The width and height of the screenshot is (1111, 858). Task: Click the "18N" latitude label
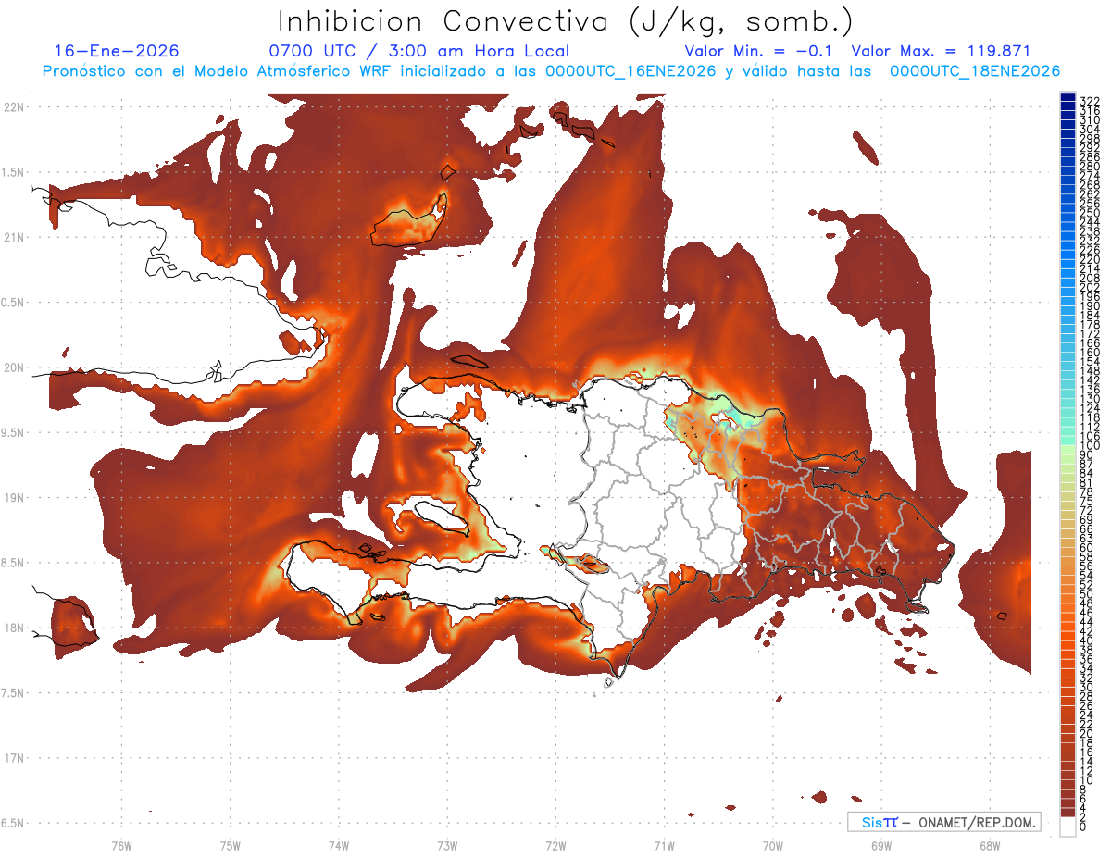pos(13,628)
